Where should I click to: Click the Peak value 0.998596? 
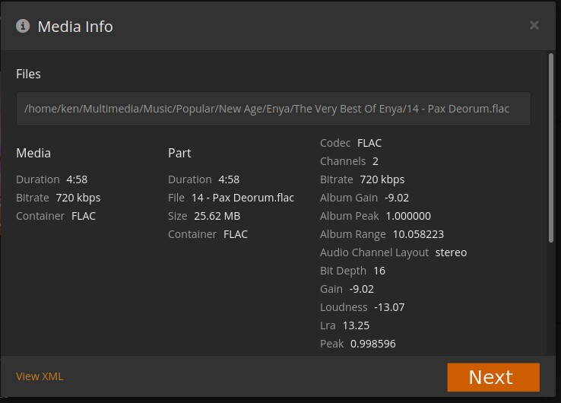372,344
